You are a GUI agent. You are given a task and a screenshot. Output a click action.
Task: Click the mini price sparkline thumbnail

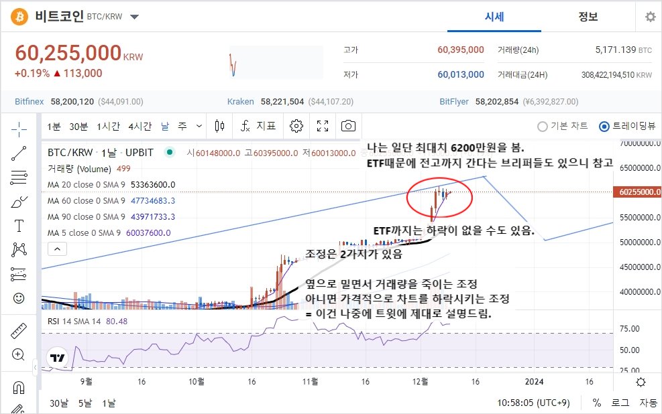[x=276, y=62]
